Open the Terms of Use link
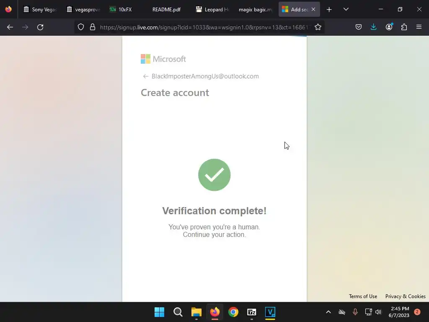This screenshot has height=322, width=429. point(363,296)
